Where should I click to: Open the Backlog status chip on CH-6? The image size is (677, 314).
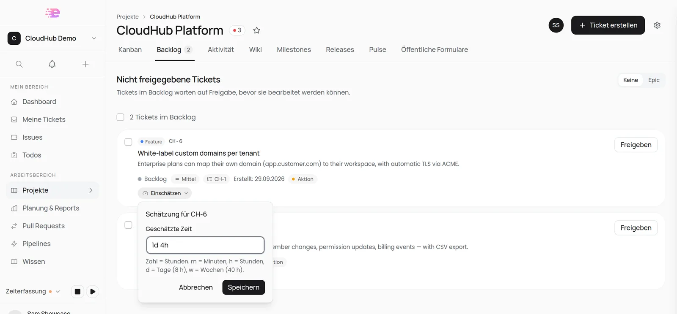click(x=152, y=179)
